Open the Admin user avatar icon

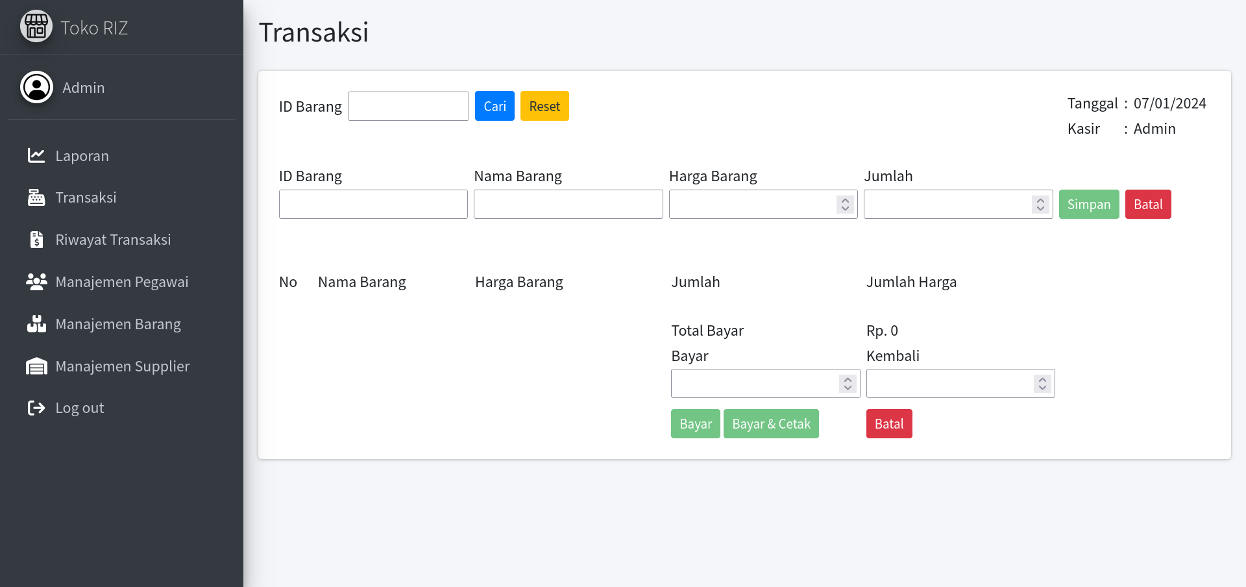[x=36, y=87]
